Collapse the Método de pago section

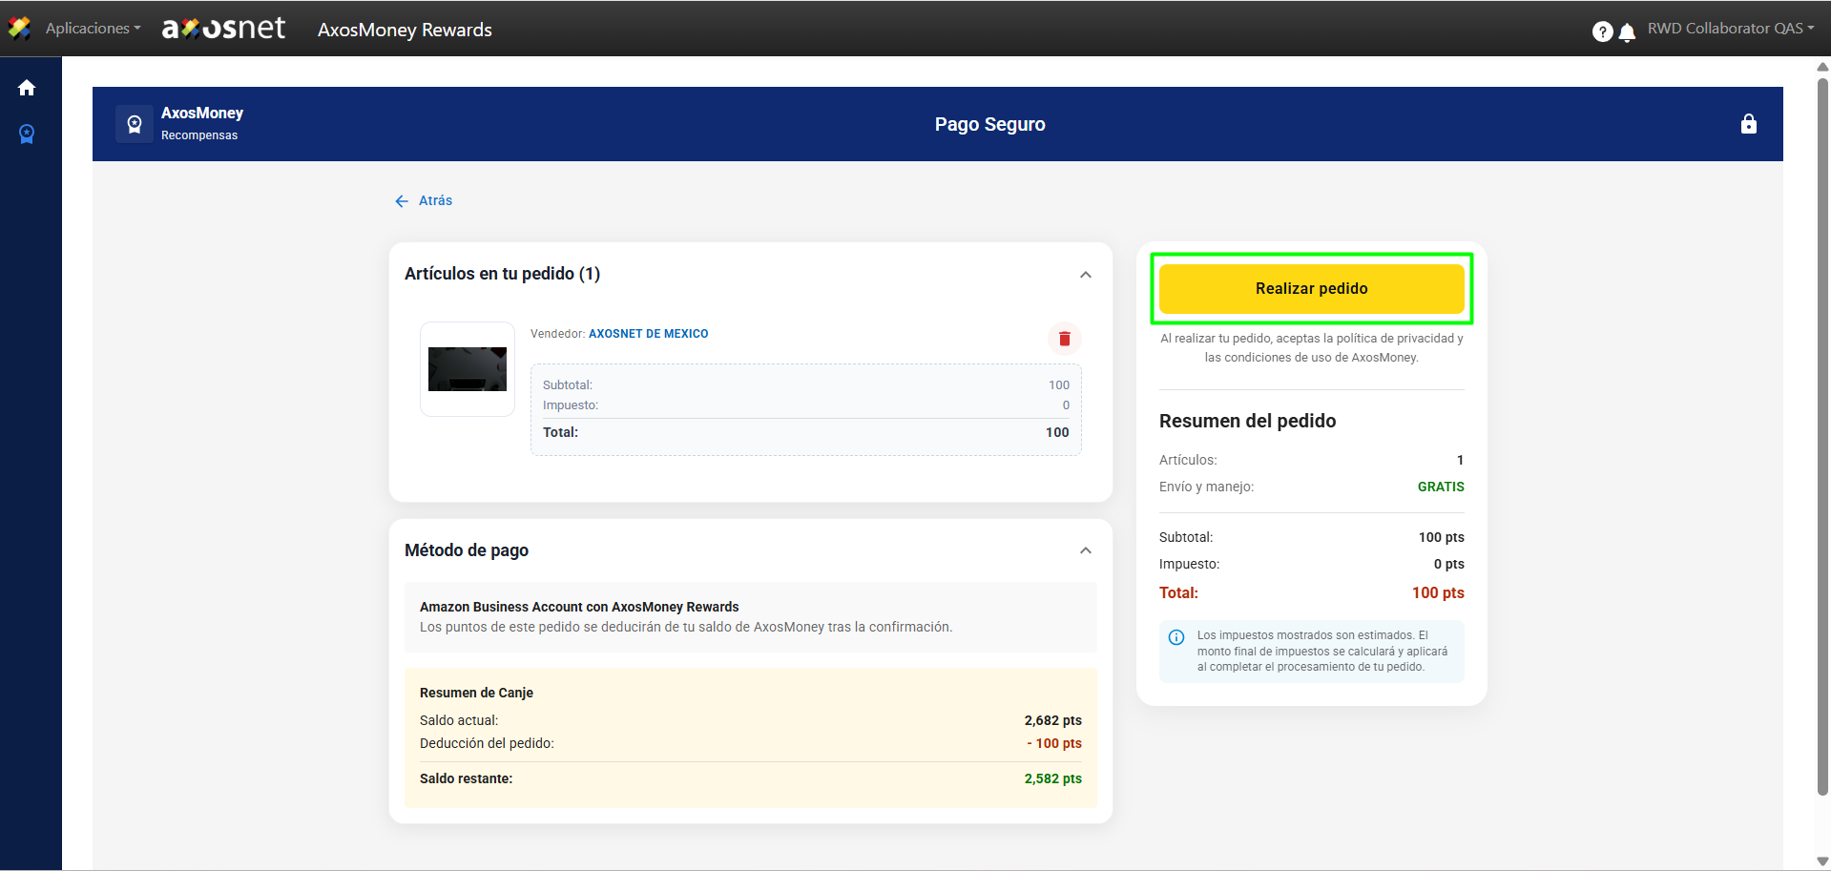click(x=1085, y=550)
